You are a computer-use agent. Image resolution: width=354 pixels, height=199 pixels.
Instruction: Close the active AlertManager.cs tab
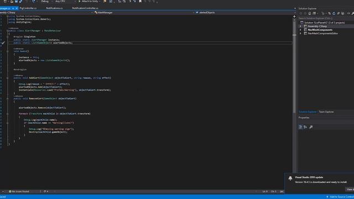(17, 8)
